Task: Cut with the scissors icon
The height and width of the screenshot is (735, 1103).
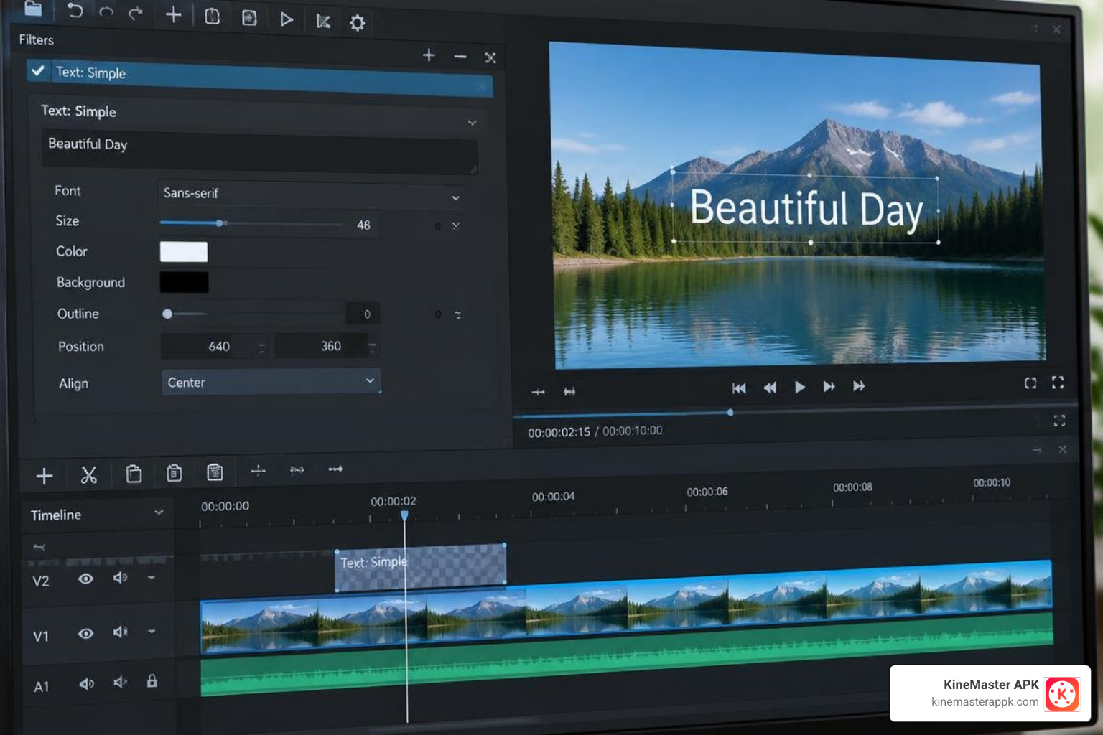Action: point(89,475)
